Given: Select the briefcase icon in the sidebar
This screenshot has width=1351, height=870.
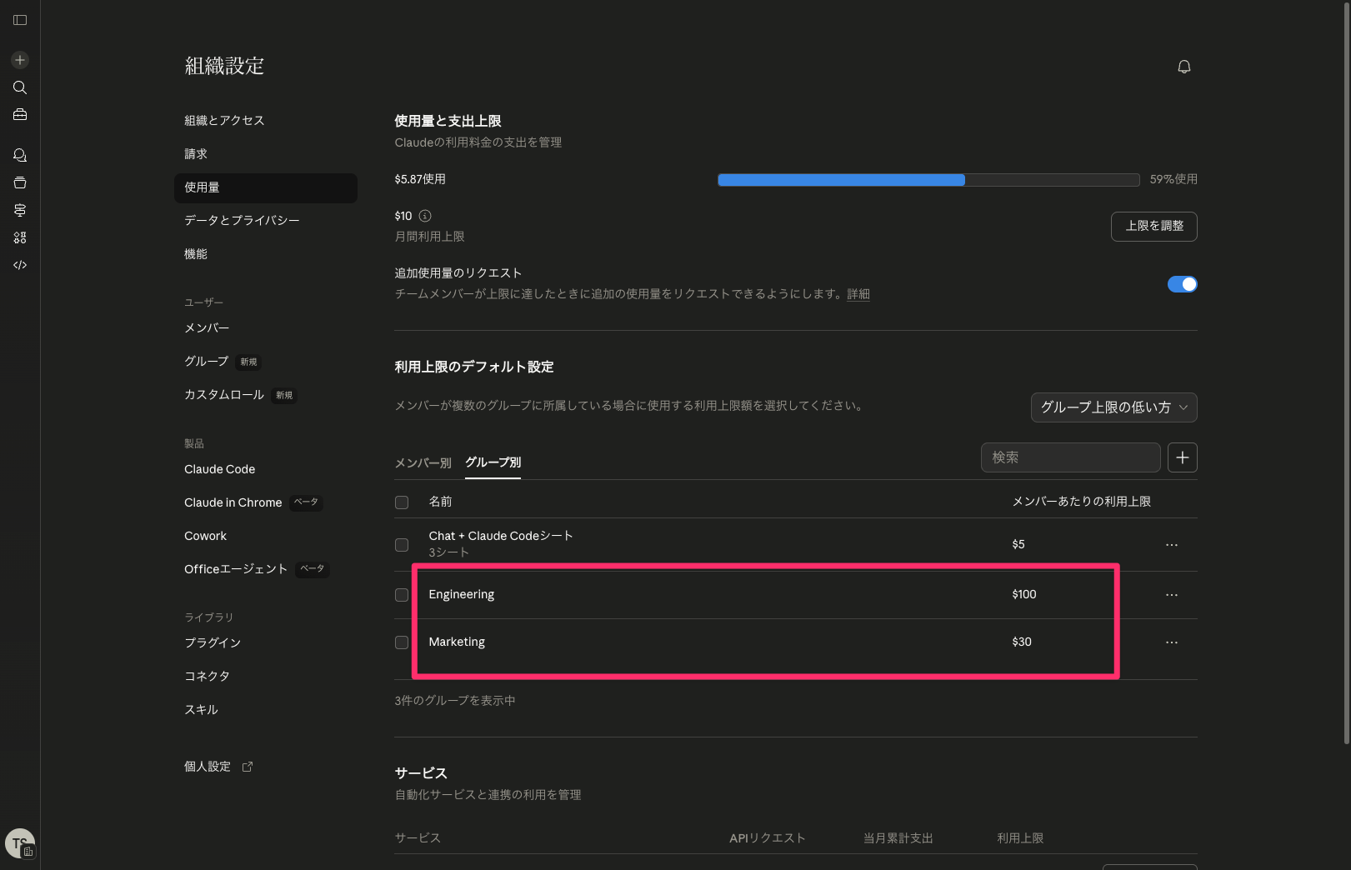Looking at the screenshot, I should pos(19,114).
